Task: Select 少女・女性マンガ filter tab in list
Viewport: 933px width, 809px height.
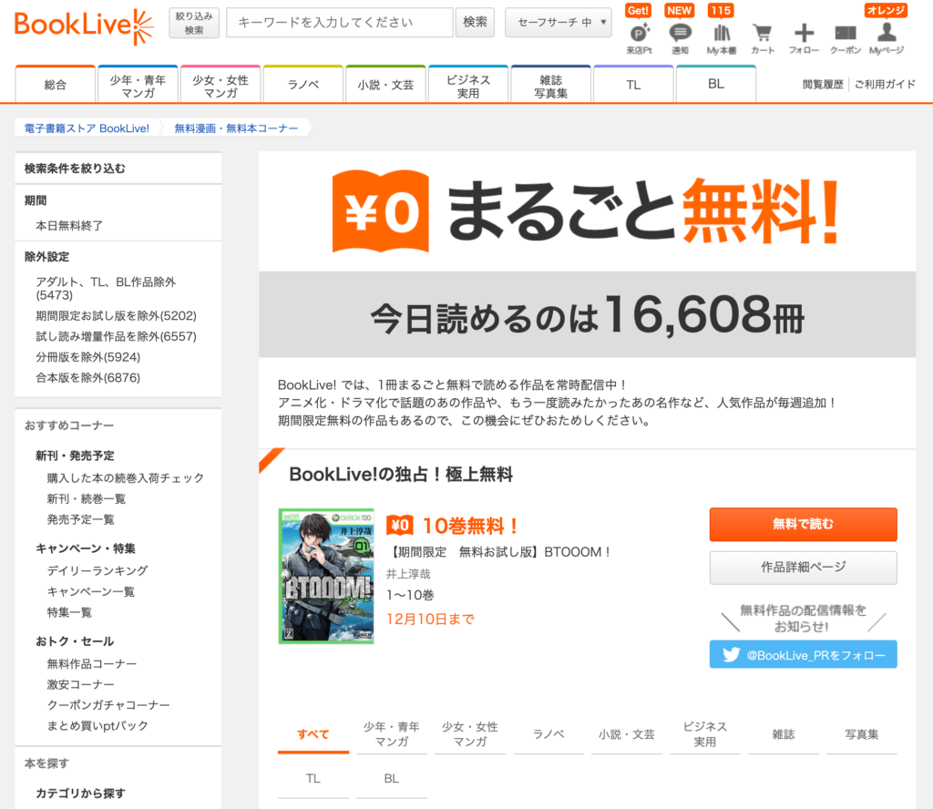Action: pos(470,734)
